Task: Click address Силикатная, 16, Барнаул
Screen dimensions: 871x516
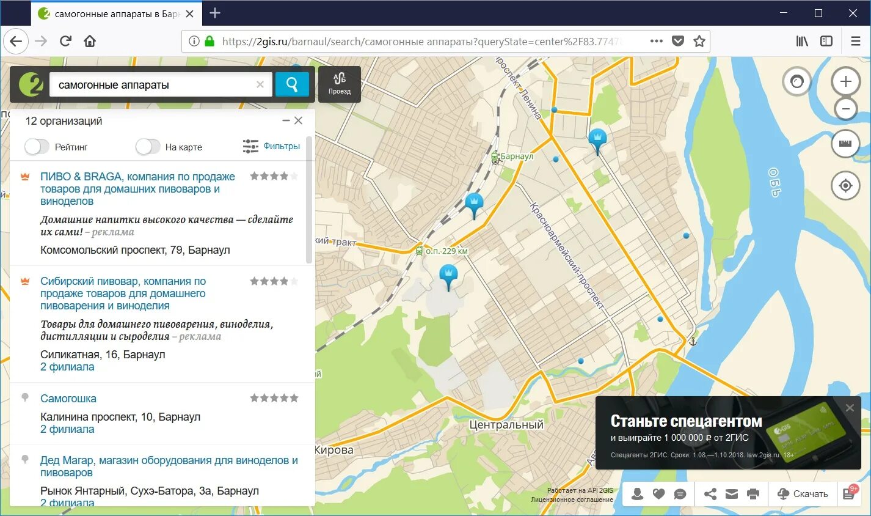Action: pos(103,355)
